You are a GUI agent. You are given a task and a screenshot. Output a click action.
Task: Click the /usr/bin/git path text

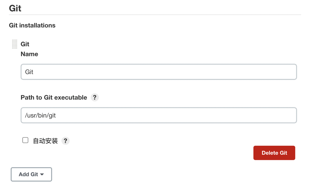tap(40, 116)
